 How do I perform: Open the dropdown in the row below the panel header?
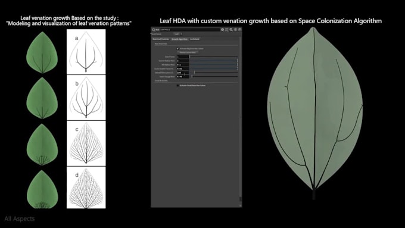coord(178,34)
